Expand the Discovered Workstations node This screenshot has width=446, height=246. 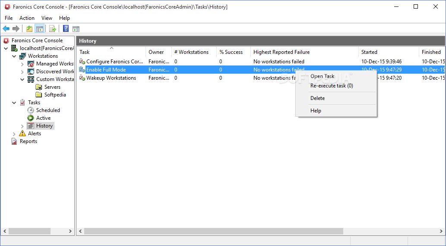[x=22, y=72]
